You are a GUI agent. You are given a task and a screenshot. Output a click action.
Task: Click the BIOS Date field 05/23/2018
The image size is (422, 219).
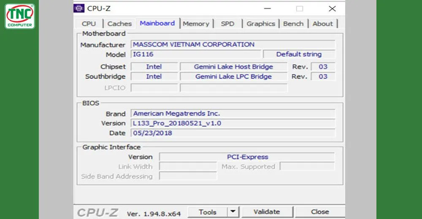click(x=233, y=133)
